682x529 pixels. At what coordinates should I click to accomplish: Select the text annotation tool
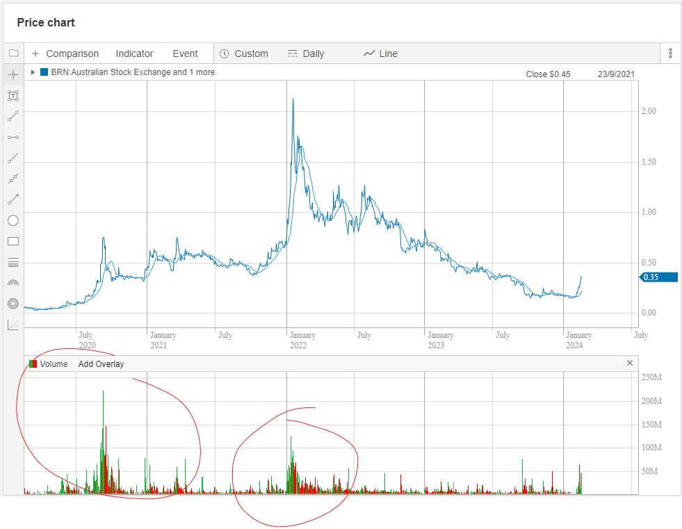(13, 96)
